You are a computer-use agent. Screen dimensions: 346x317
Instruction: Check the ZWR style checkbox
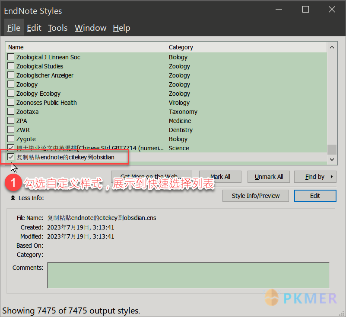(11, 129)
